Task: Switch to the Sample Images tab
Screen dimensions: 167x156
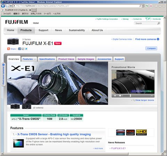Action: coord(86,59)
